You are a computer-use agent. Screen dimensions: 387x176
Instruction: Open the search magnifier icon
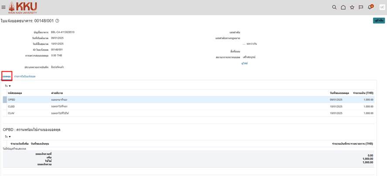[334, 7]
